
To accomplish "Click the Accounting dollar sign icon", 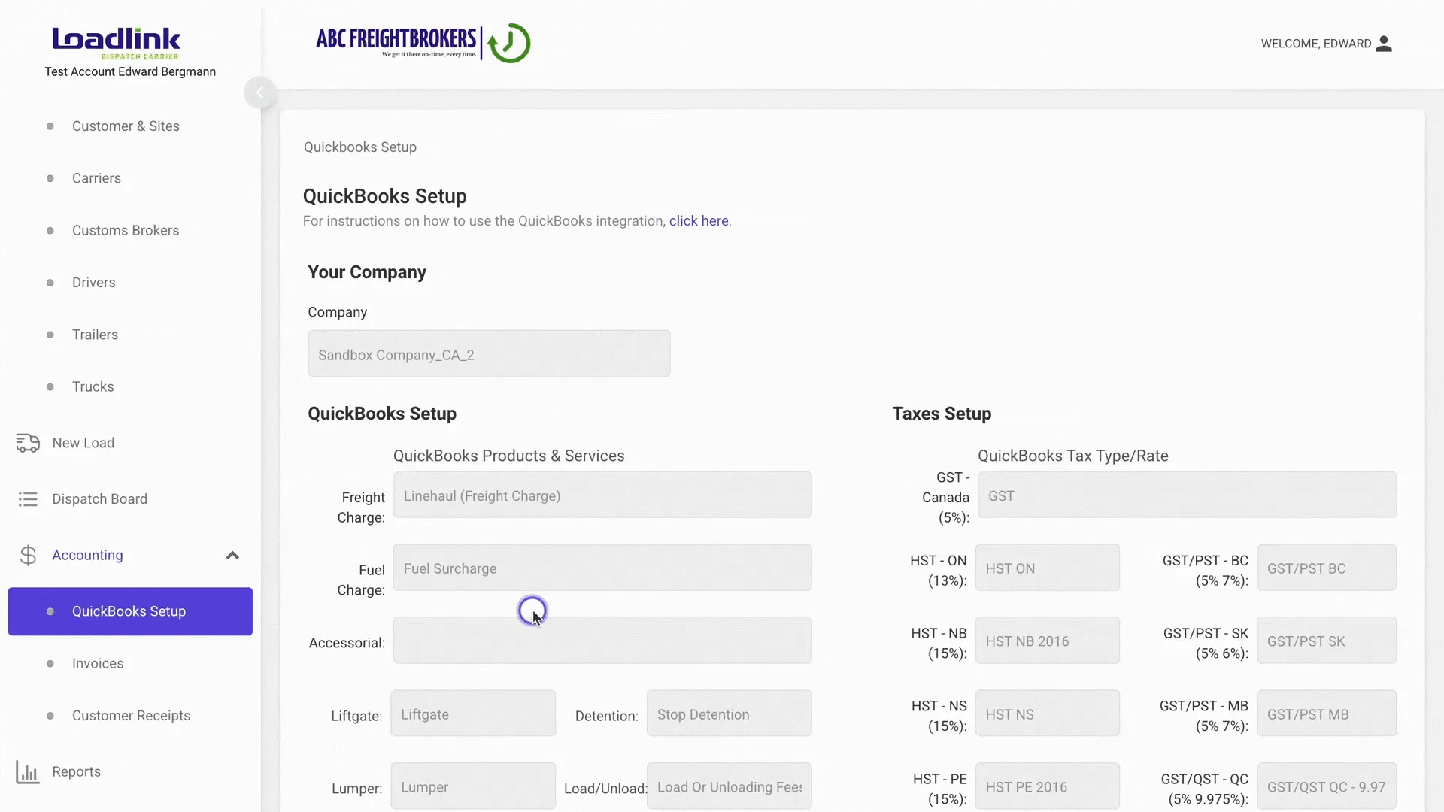I will [28, 556].
